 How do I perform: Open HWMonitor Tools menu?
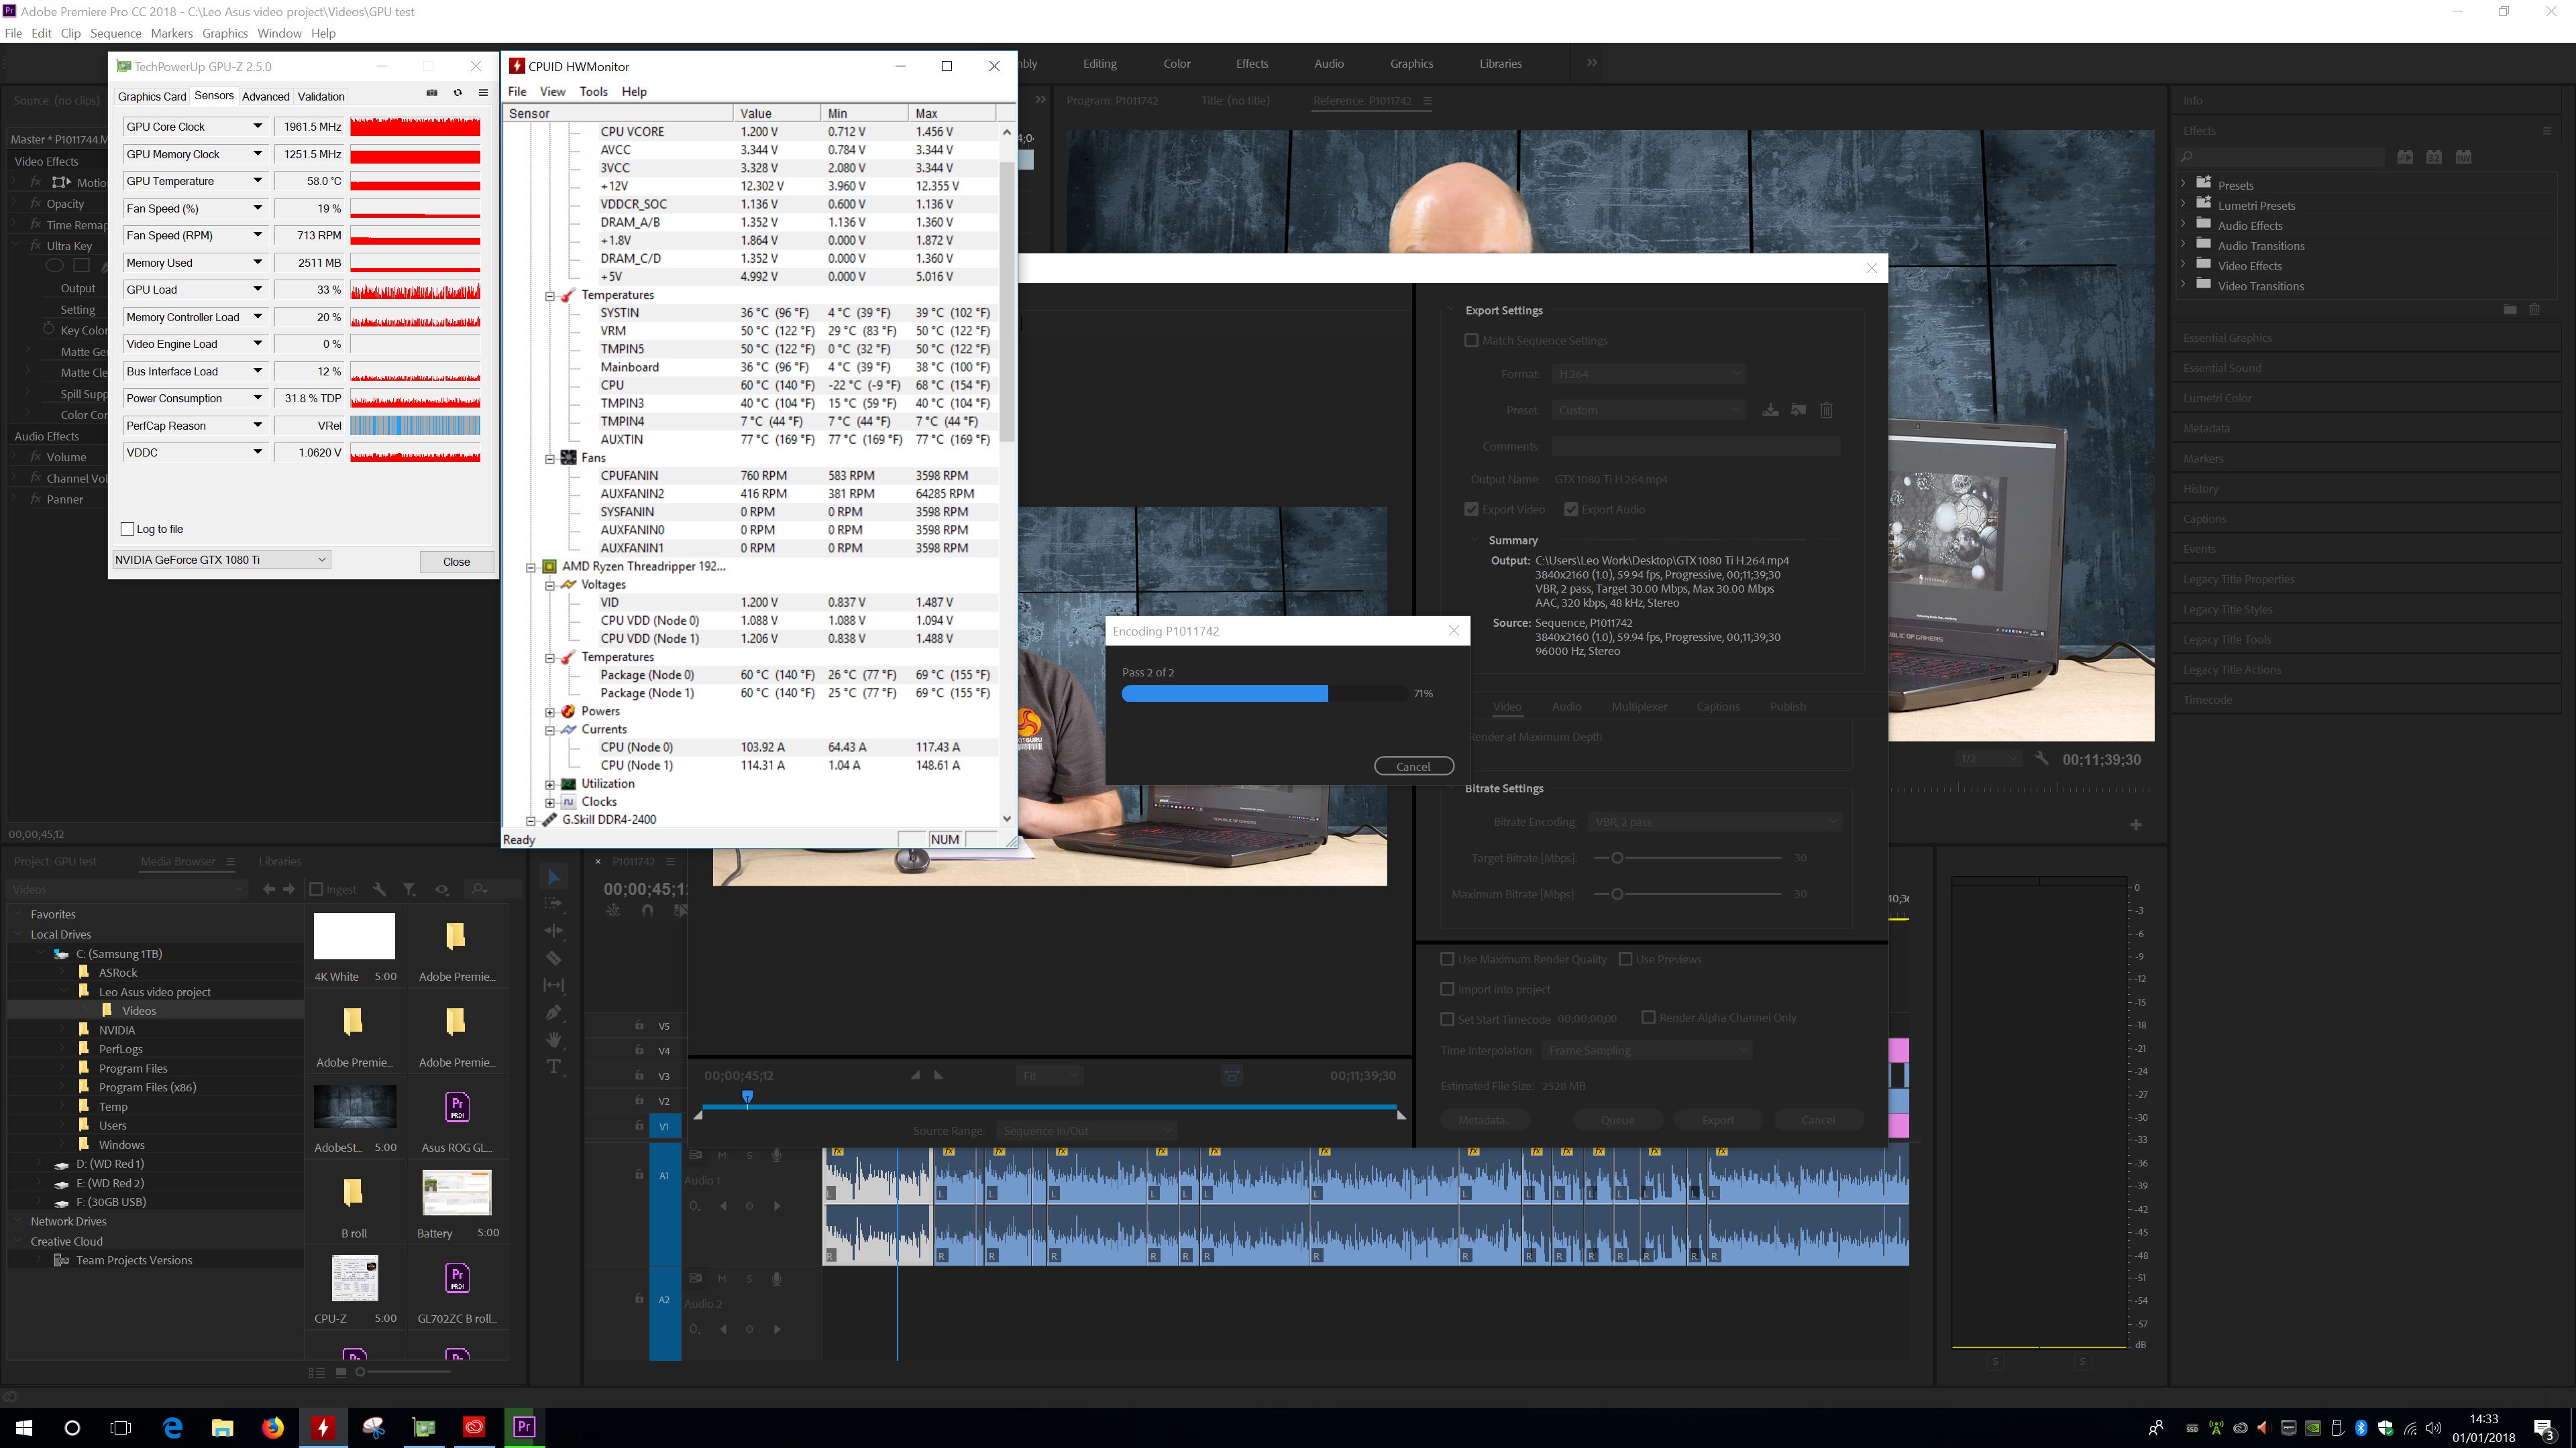pos(593,91)
